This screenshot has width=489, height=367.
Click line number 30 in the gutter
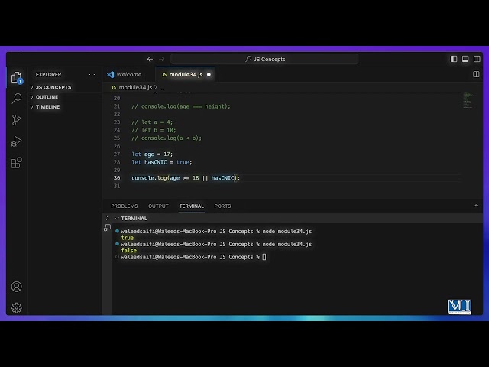click(117, 178)
